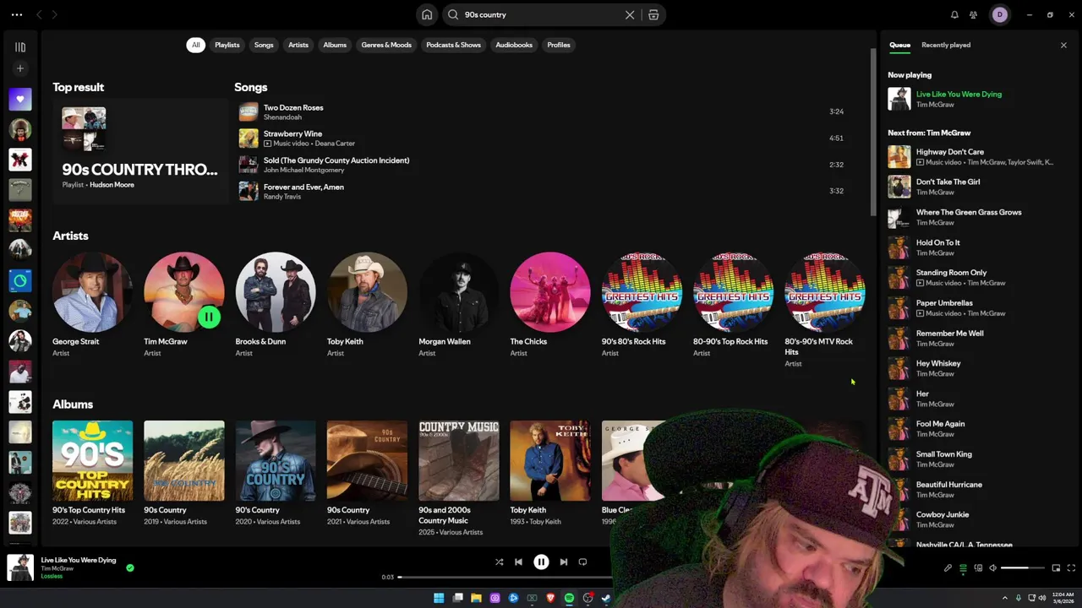Open Toby Keith artist photo
This screenshot has width=1082, height=608.
tap(367, 291)
